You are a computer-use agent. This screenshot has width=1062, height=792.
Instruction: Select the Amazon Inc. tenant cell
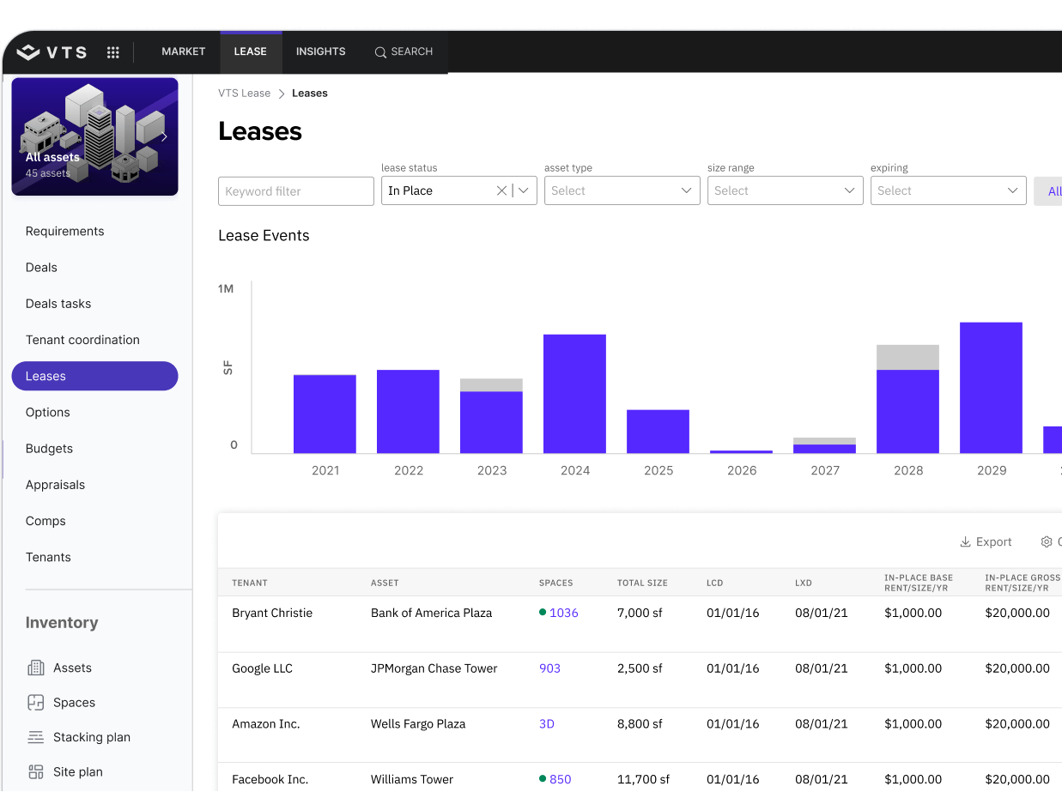tap(266, 723)
